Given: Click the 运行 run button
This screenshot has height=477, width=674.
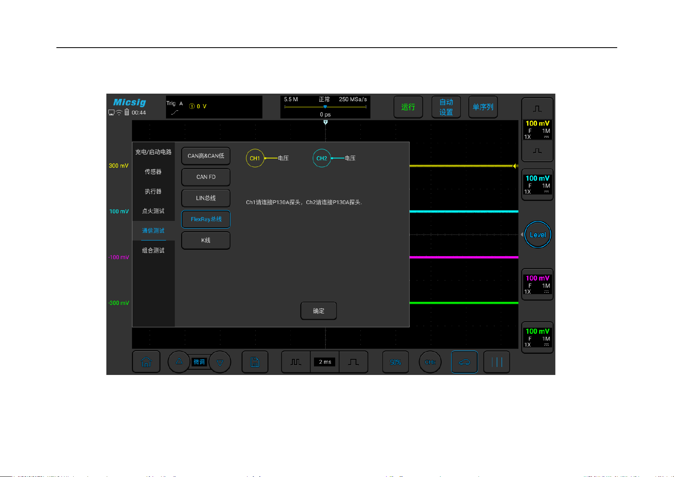Looking at the screenshot, I should 408,107.
